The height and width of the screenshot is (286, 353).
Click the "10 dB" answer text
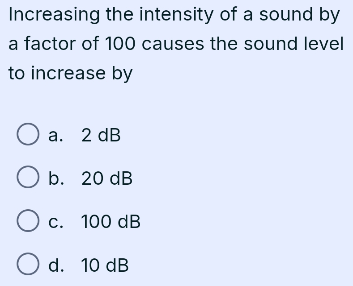point(105,265)
